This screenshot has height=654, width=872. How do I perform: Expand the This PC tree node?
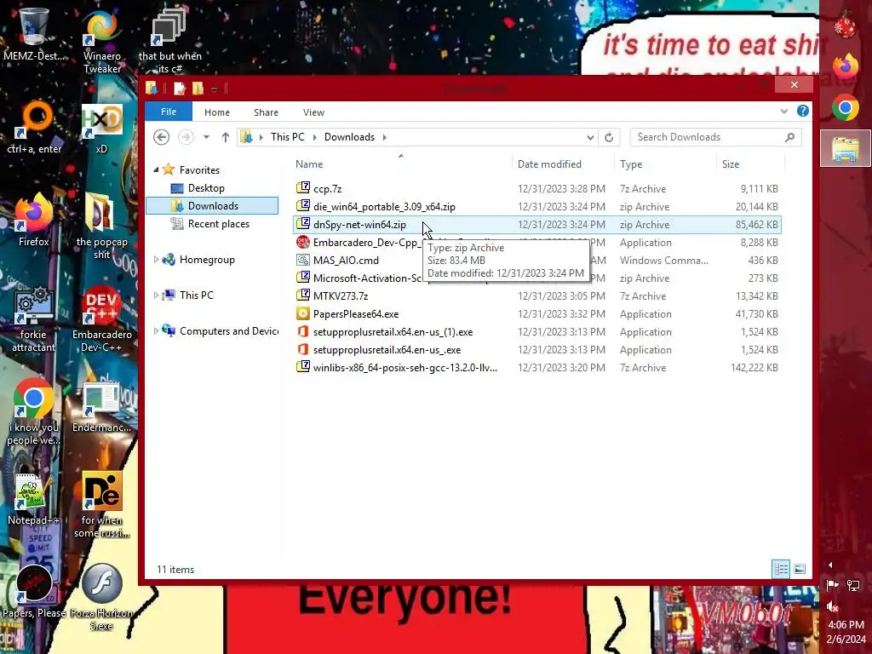[x=156, y=295]
